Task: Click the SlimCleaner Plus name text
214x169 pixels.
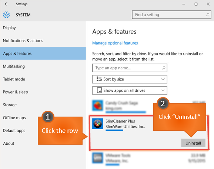Action: pos(120,121)
